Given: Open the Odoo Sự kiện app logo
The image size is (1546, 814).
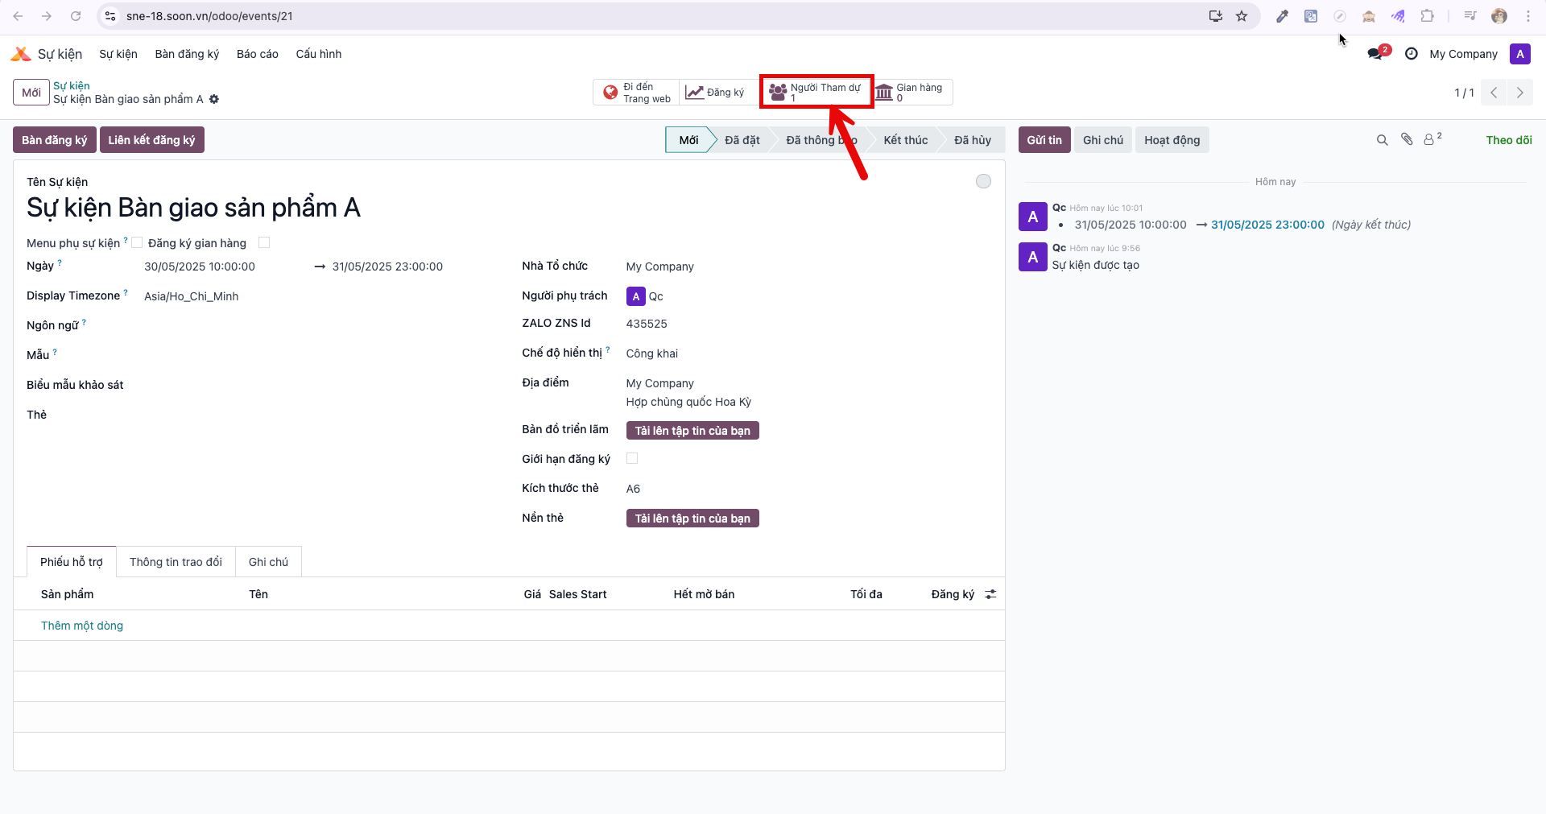Looking at the screenshot, I should pyautogui.click(x=20, y=54).
